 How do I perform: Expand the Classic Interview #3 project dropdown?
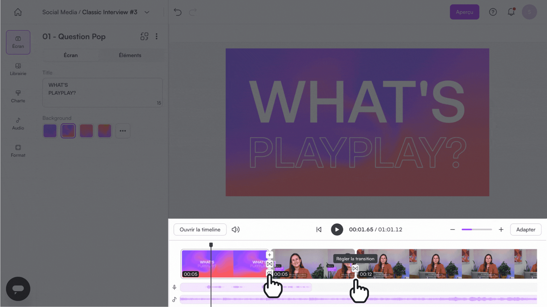pos(147,12)
